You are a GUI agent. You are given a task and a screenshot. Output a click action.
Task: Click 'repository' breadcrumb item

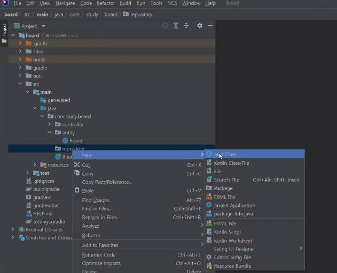(138, 14)
